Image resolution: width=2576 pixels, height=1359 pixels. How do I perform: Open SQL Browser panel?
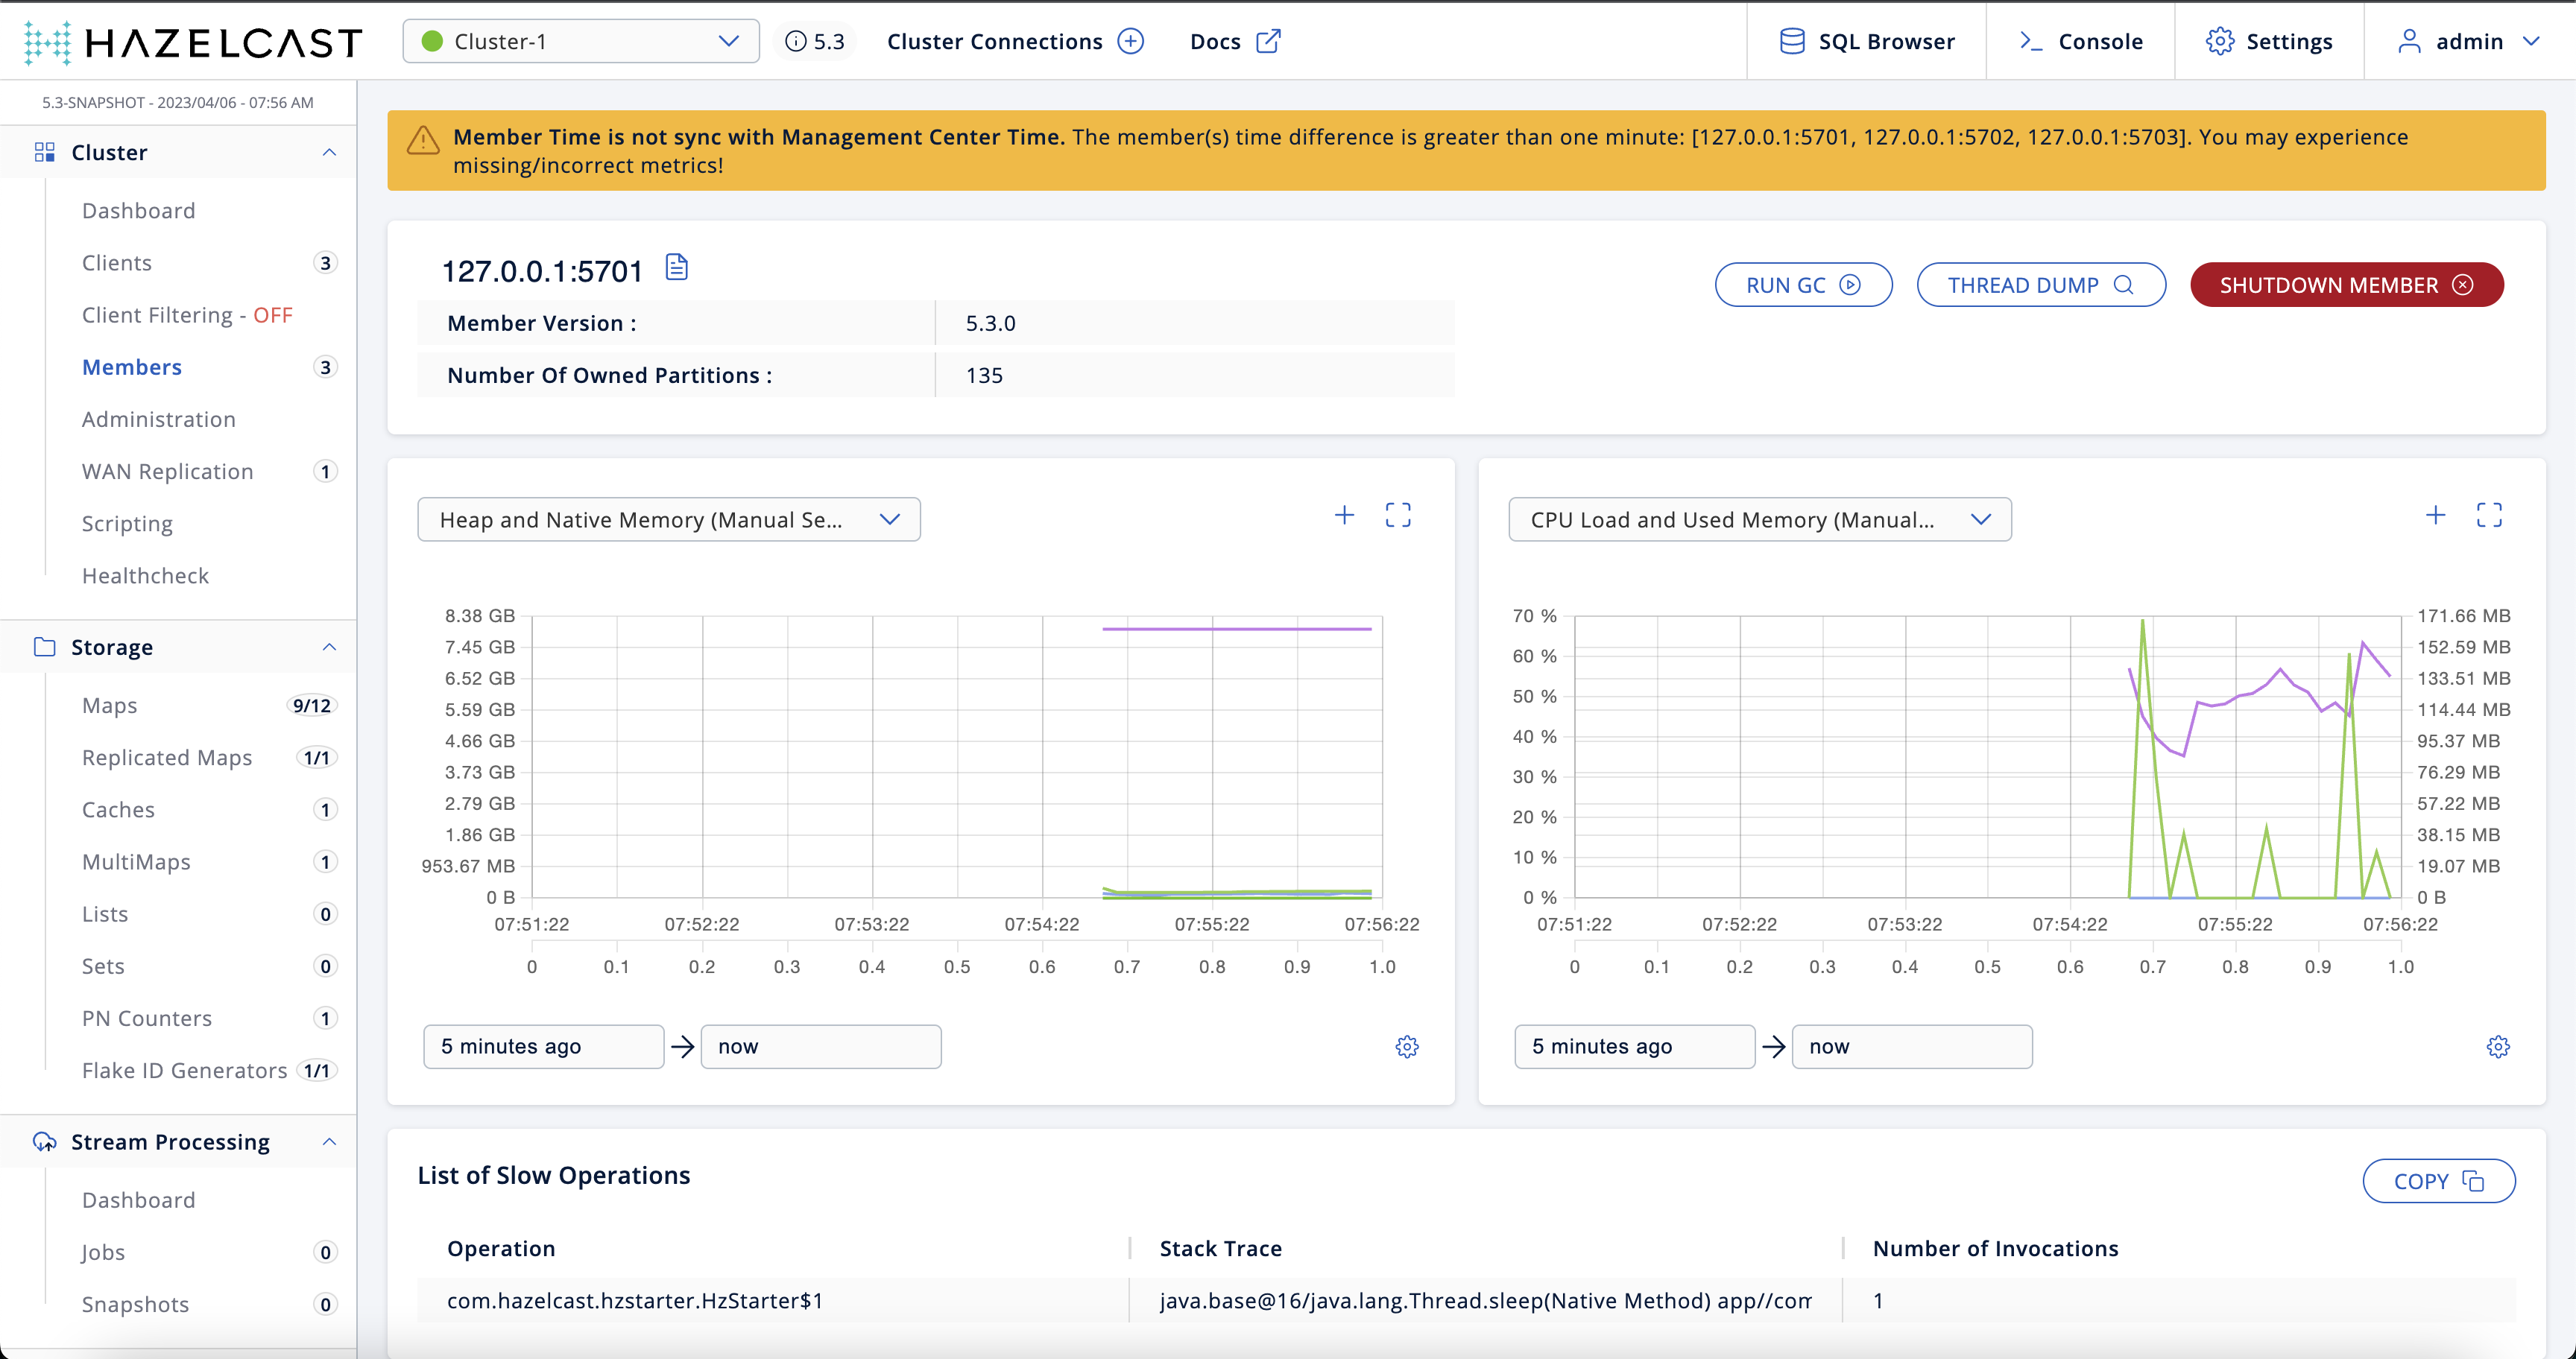tap(1869, 41)
